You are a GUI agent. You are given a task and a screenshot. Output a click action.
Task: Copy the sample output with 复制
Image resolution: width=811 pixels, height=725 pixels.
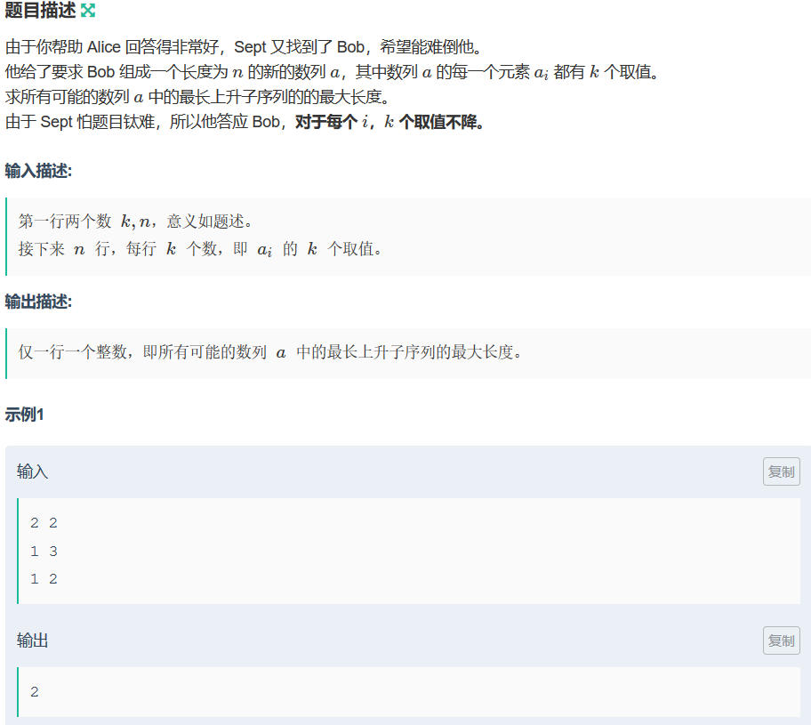click(781, 640)
